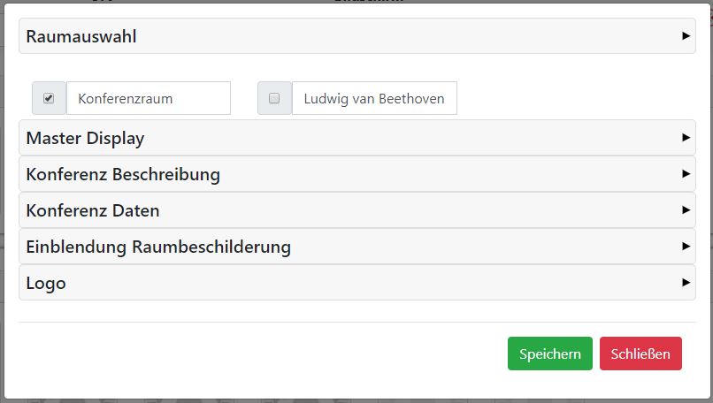The width and height of the screenshot is (713, 403).
Task: Click the dimmed backdrop below the dialog
Action: [x=354, y=398]
